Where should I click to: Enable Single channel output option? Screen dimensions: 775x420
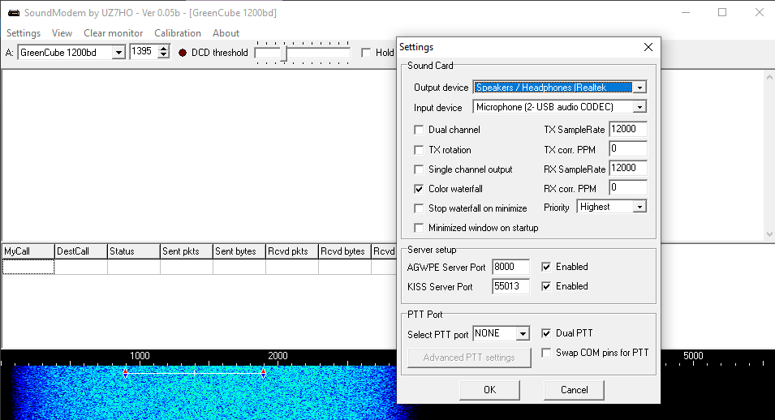coord(419,169)
